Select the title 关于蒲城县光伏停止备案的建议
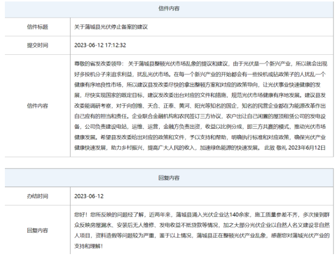This screenshot has width=336, height=259. (x=111, y=27)
